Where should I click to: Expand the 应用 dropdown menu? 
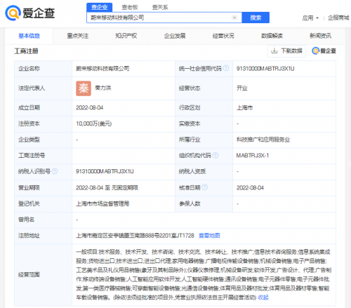click(310, 18)
